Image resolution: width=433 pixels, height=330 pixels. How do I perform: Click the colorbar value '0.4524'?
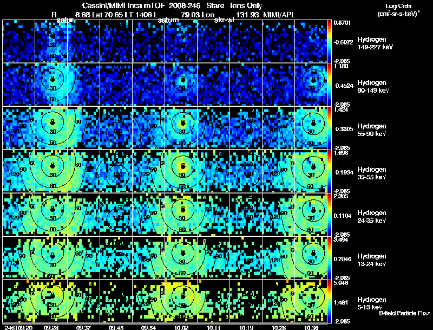pyautogui.click(x=344, y=86)
